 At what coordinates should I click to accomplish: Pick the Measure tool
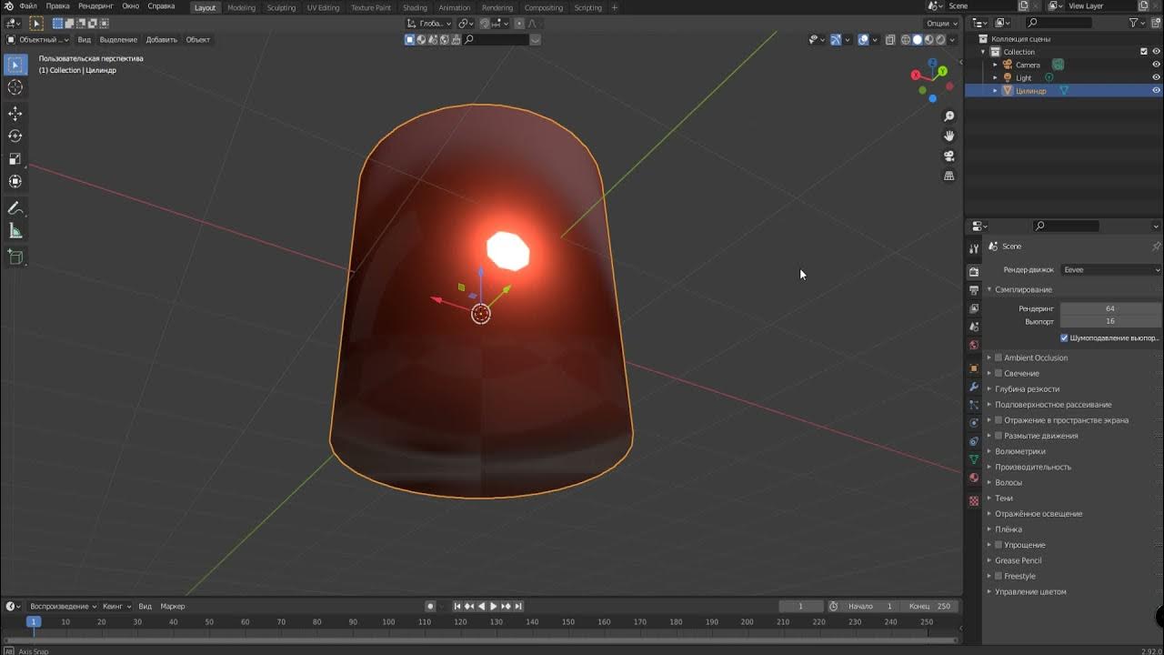(15, 231)
